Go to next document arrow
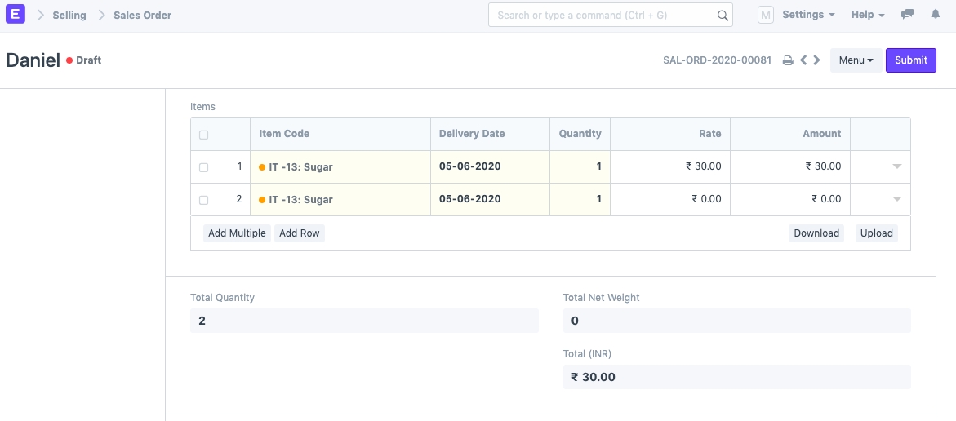 tap(816, 60)
